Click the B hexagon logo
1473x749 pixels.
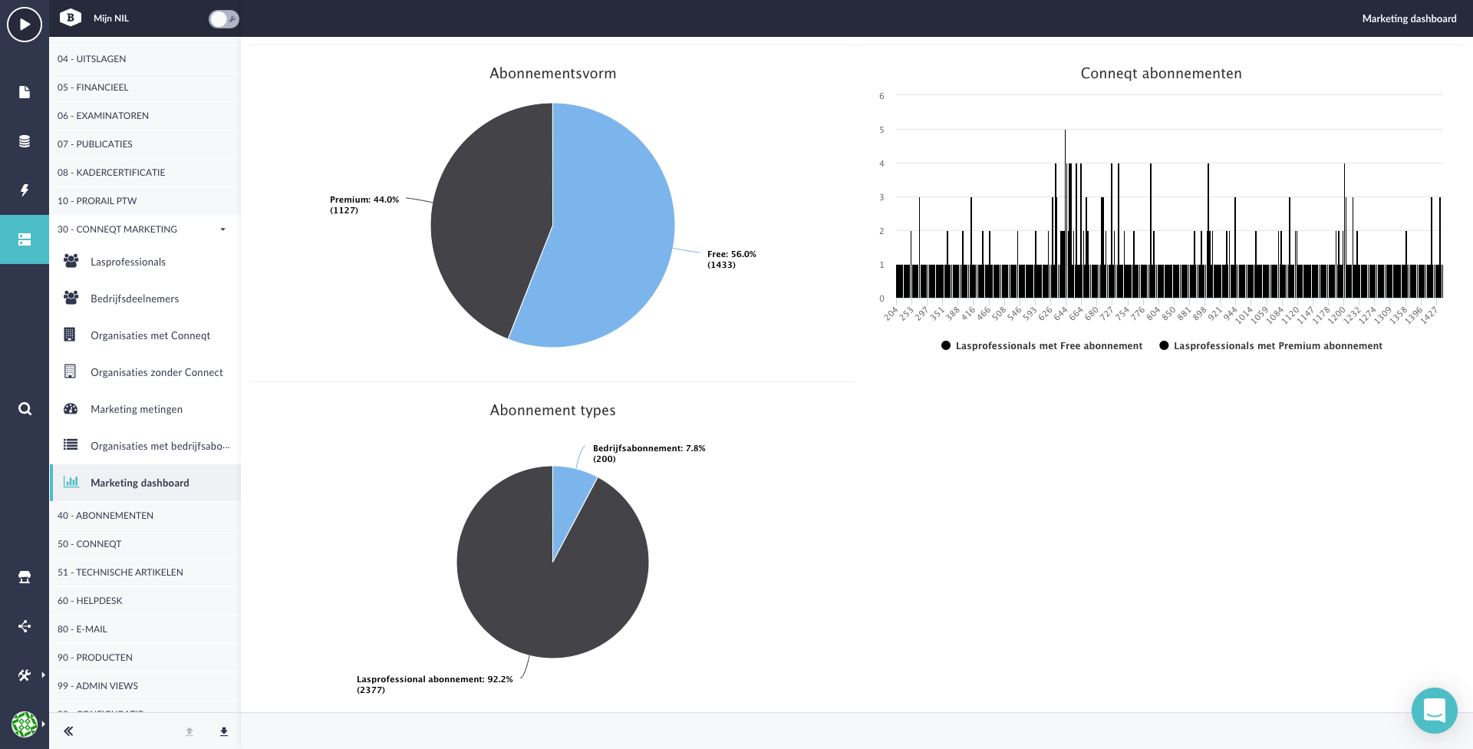point(71,18)
